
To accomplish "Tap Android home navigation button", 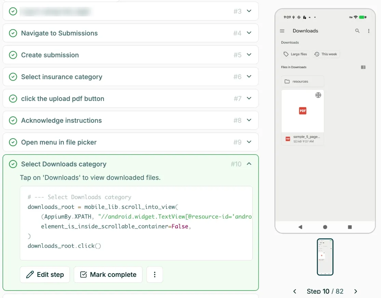I will pos(325,227).
